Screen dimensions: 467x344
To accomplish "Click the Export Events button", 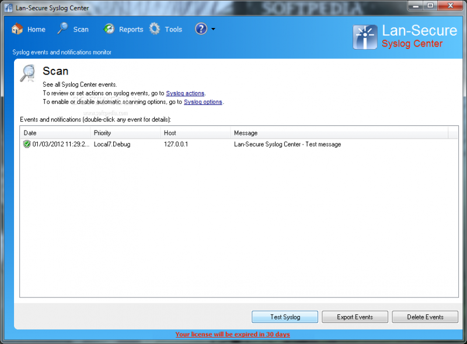I will (x=355, y=317).
